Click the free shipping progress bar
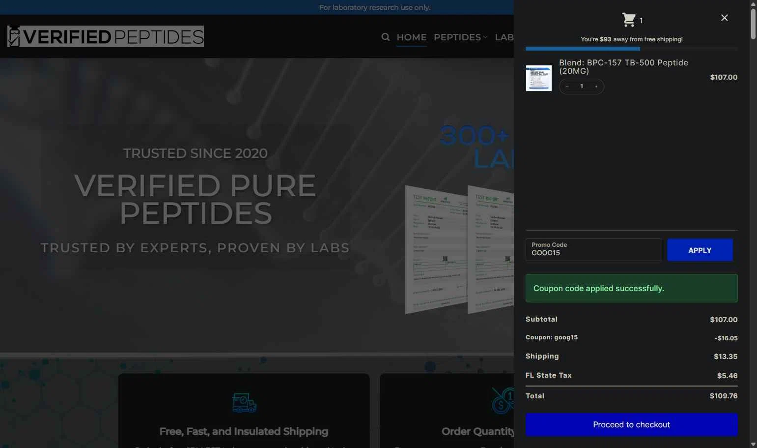The image size is (757, 448). click(632, 49)
